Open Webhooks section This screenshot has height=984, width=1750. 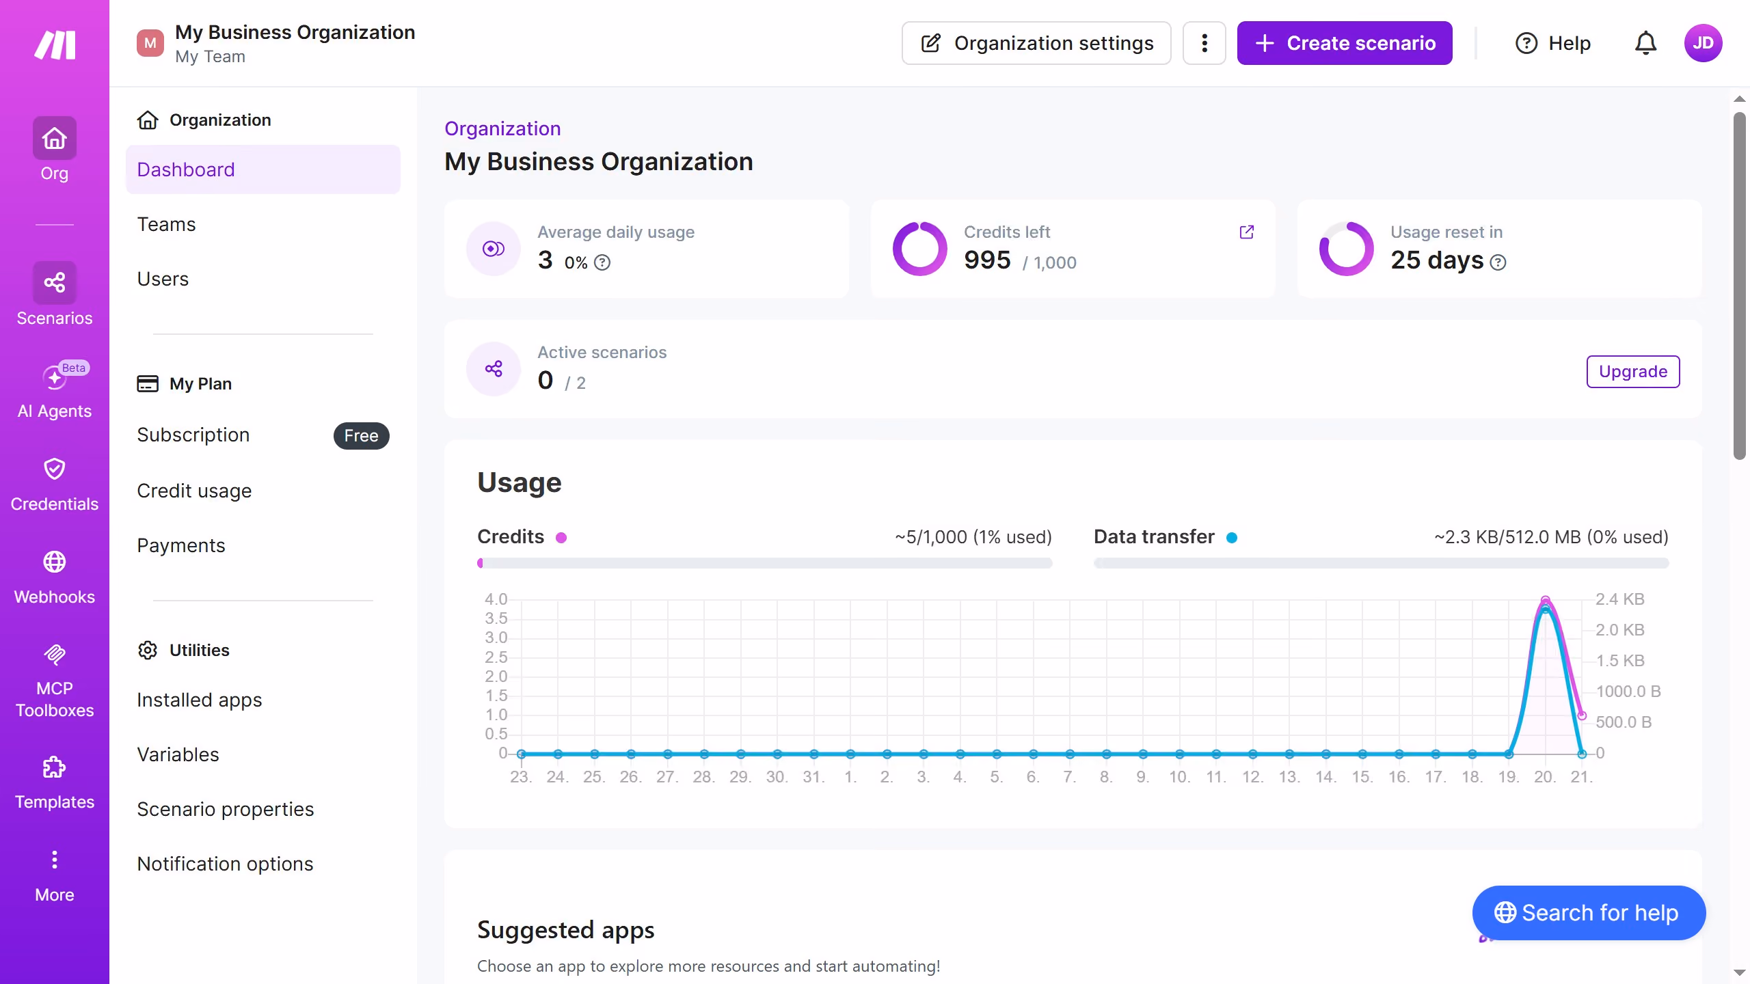[x=55, y=577]
